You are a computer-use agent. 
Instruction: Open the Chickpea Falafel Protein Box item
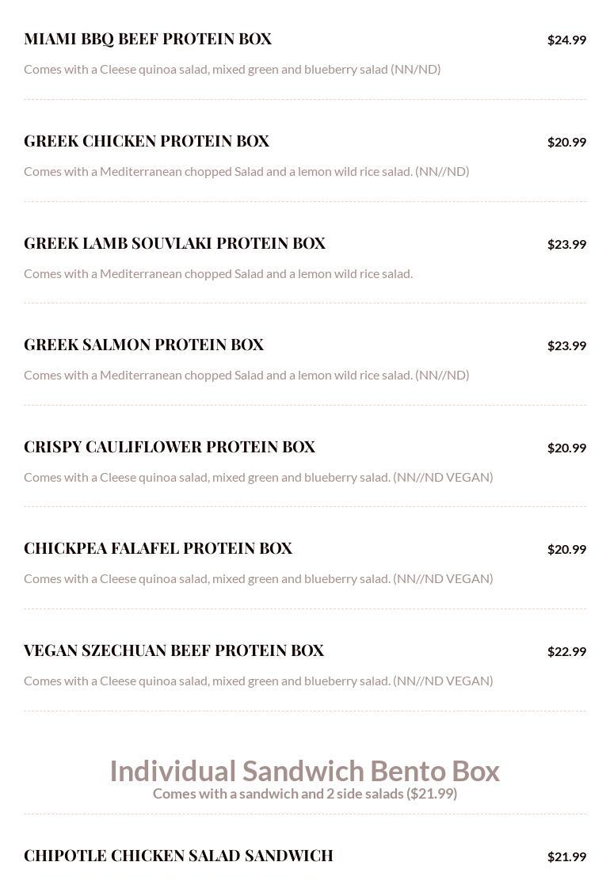tap(158, 548)
